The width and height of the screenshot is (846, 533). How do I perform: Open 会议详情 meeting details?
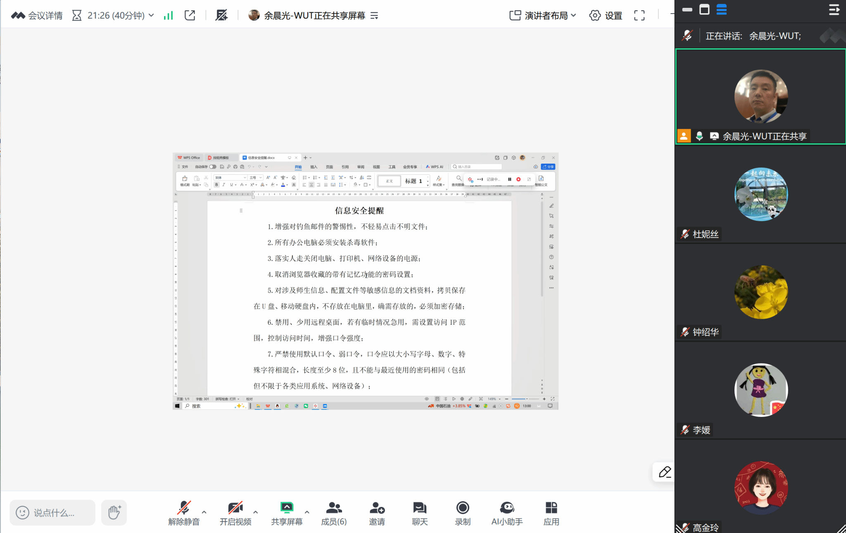37,16
